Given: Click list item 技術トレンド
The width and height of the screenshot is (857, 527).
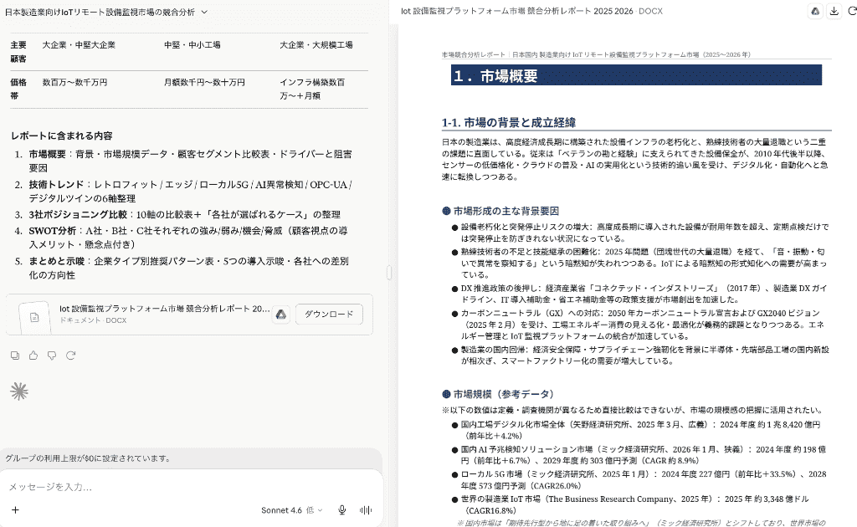Looking at the screenshot, I should (190, 191).
